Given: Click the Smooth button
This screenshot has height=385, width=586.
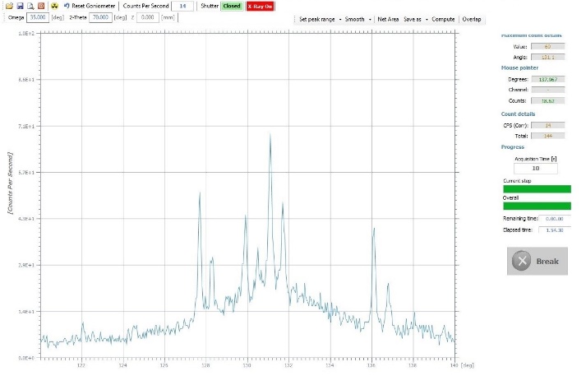Looking at the screenshot, I should 354,19.
